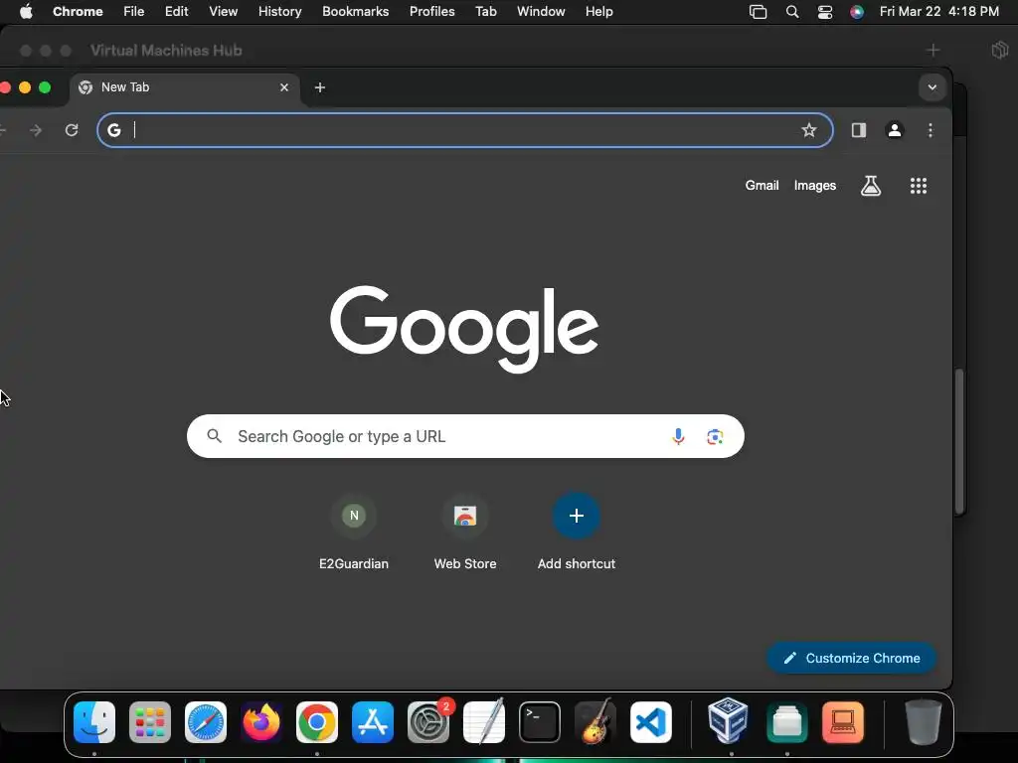Viewport: 1018px width, 763px height.
Task: Open TextEdit from the Dock
Action: [484, 722]
